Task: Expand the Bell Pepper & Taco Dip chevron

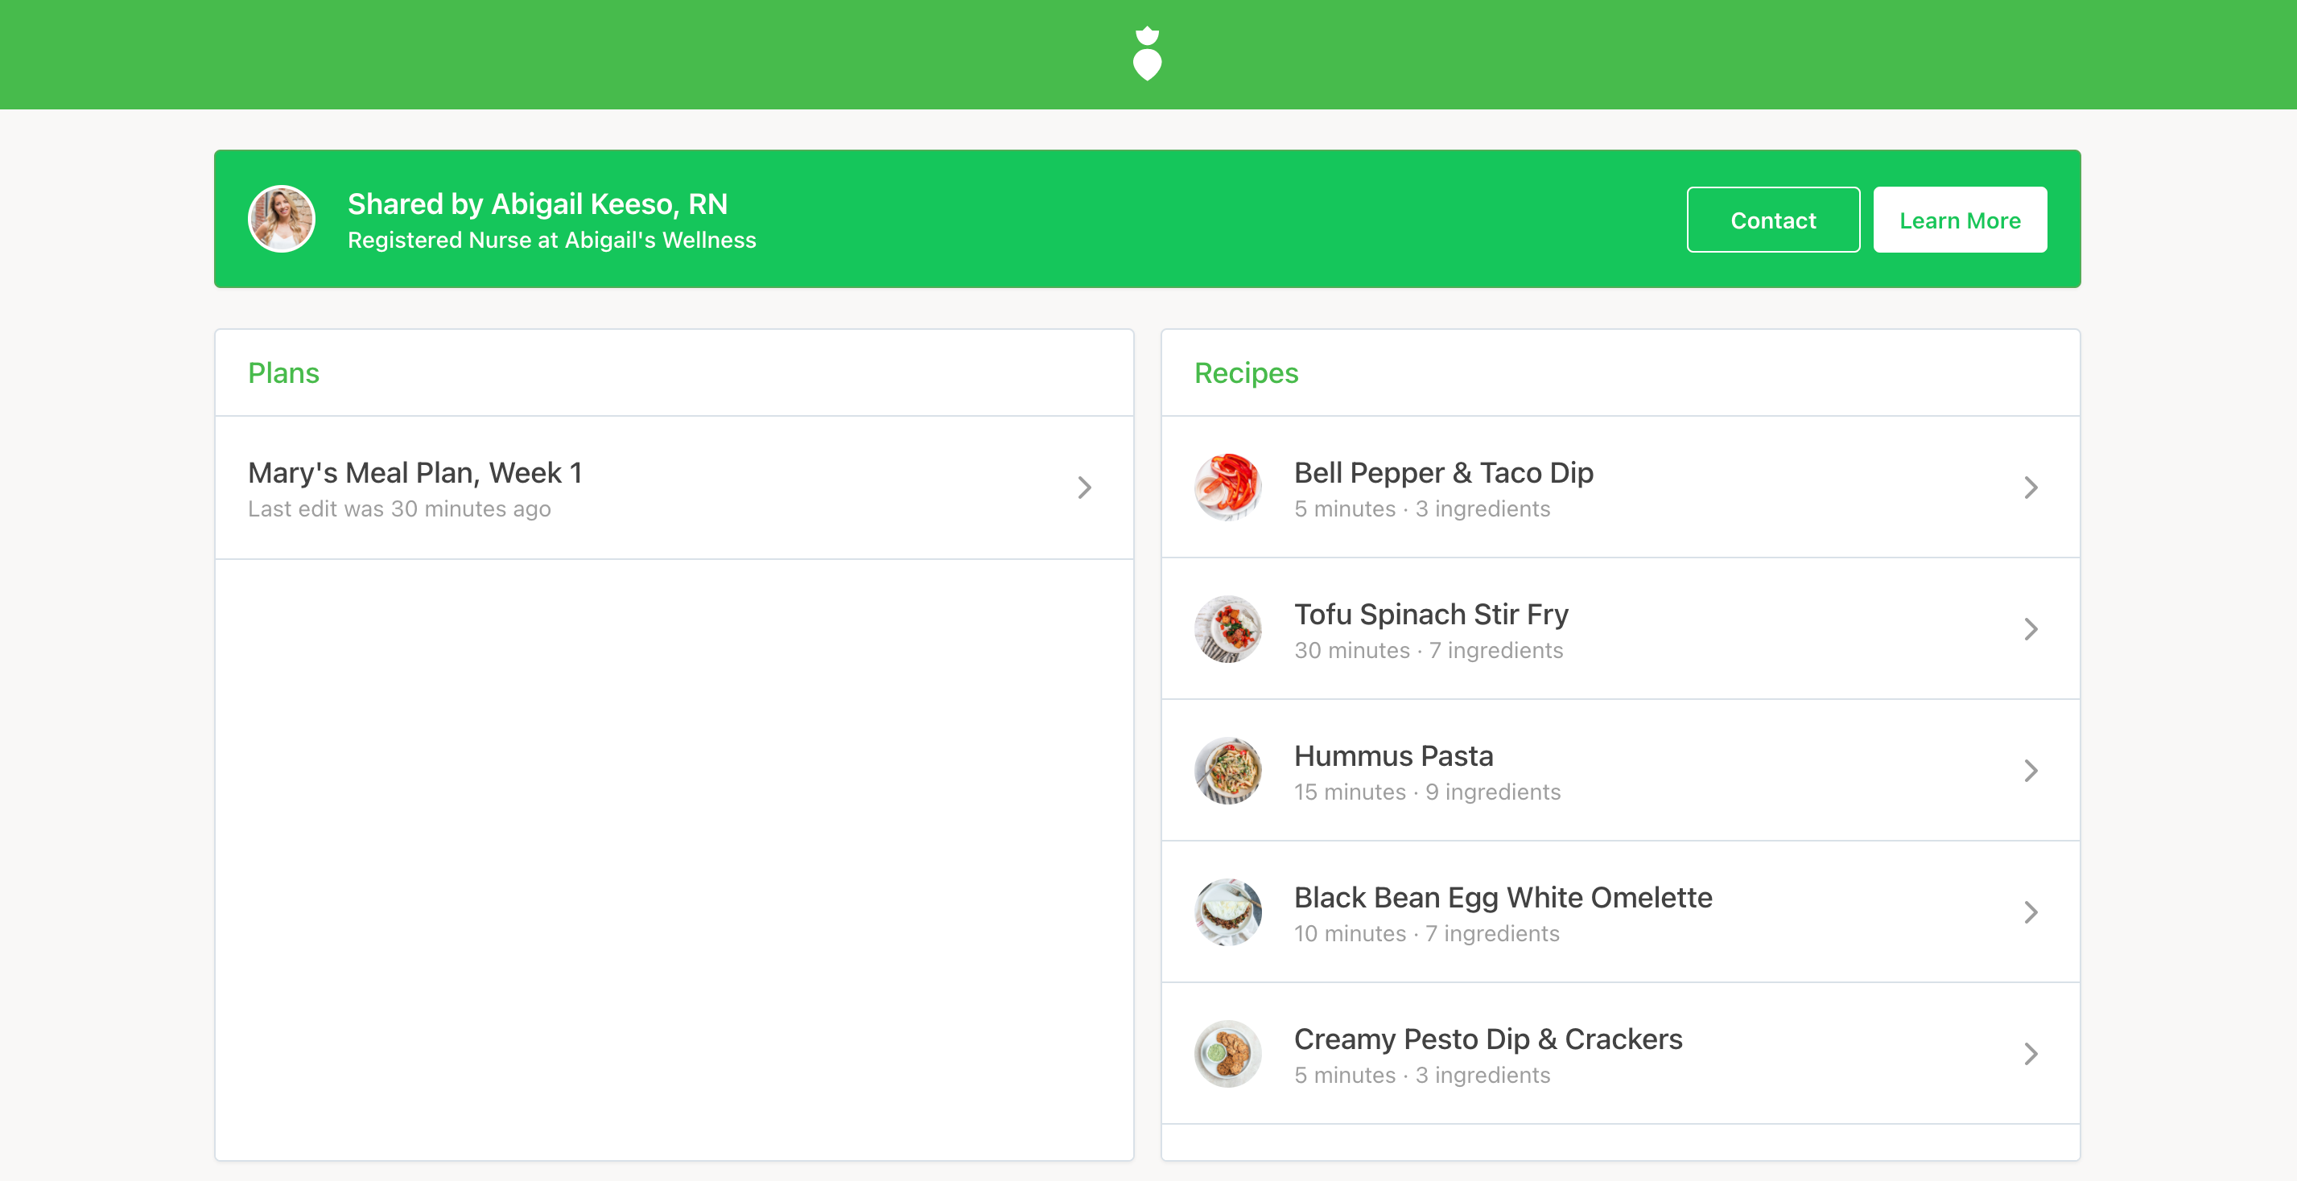Action: [x=2031, y=488]
